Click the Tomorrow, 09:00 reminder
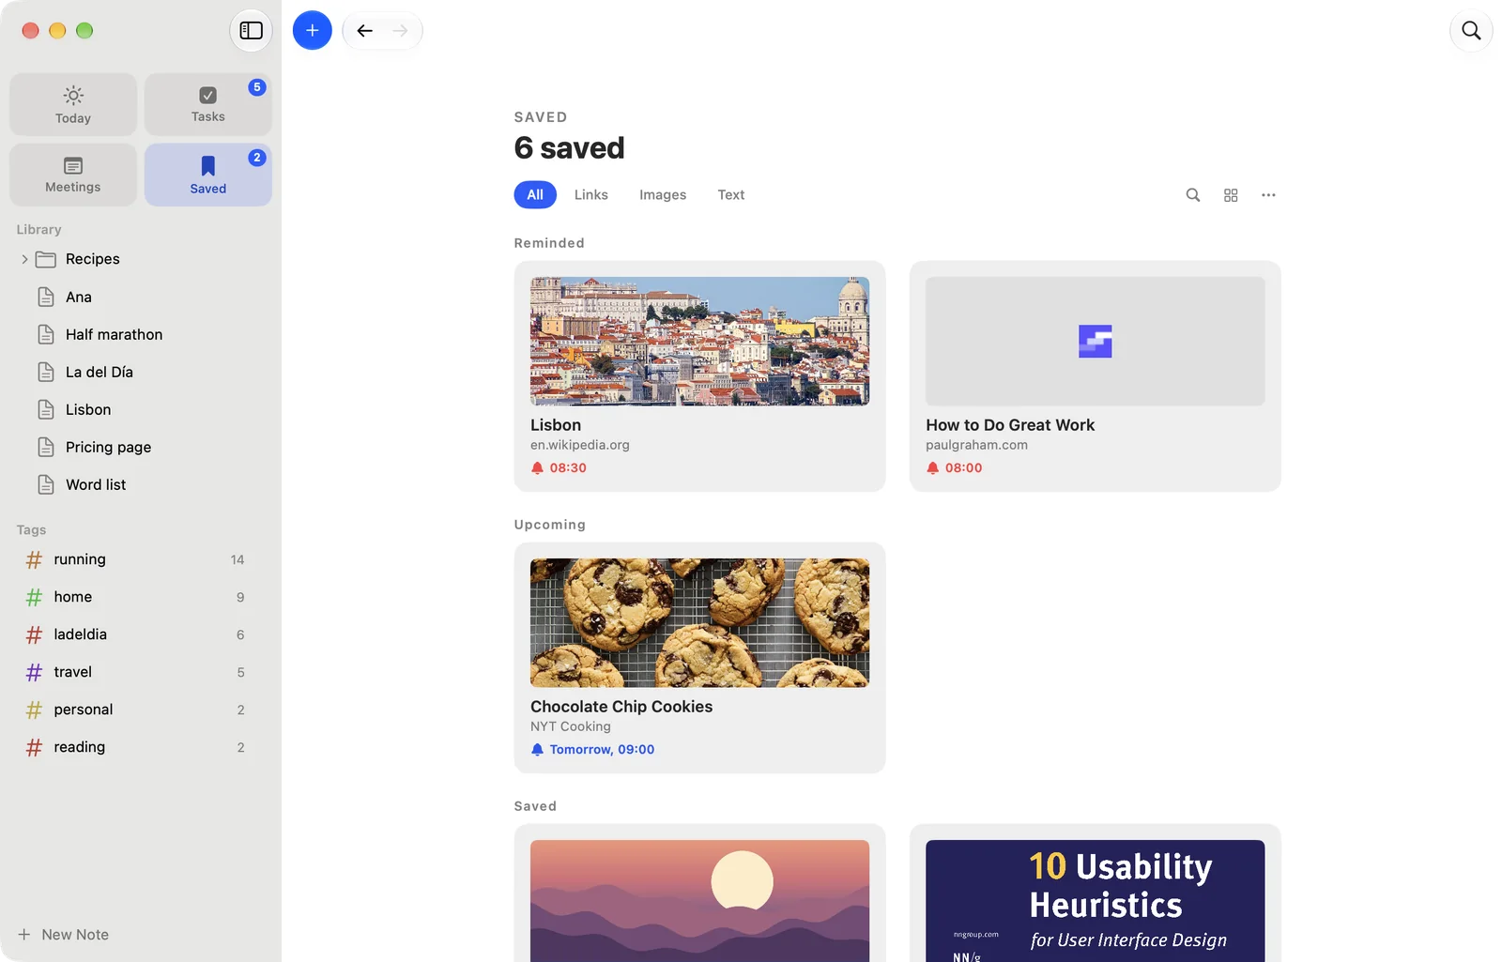The width and height of the screenshot is (1502, 962). pos(592,749)
